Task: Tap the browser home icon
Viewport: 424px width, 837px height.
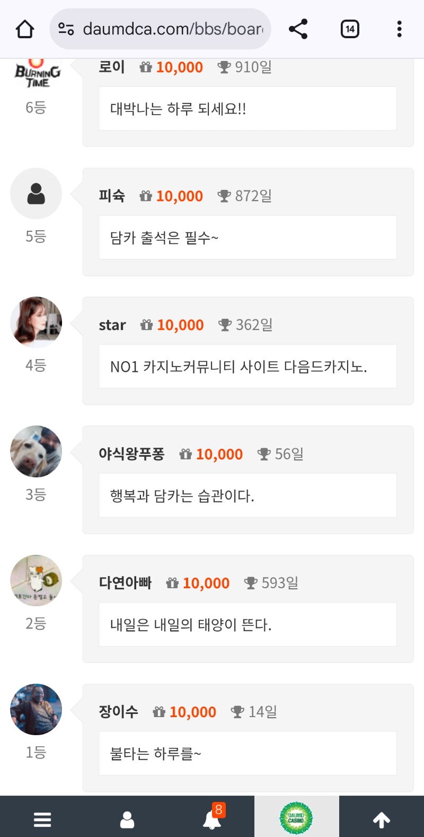Action: point(25,29)
